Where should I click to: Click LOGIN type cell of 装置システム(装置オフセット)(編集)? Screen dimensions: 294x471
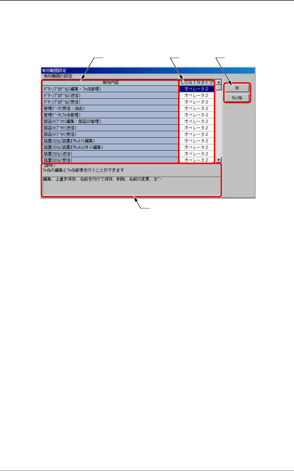tap(197, 141)
